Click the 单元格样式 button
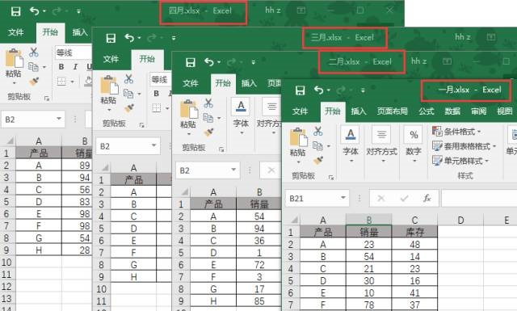This screenshot has width=517, height=311. click(x=460, y=161)
